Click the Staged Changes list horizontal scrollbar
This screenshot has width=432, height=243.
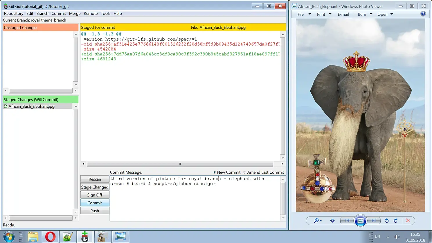pyautogui.click(x=41, y=218)
